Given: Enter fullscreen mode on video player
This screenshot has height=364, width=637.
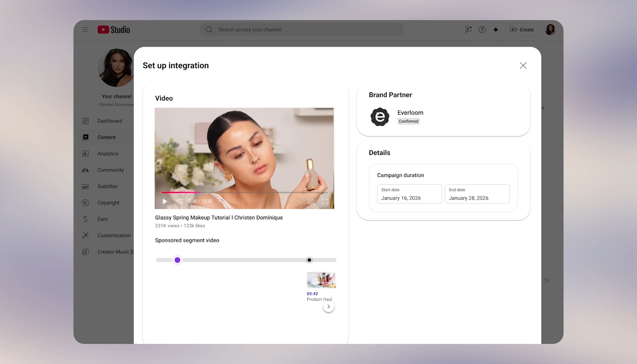Looking at the screenshot, I should 325,202.
